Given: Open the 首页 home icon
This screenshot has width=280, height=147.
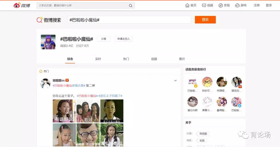Looking at the screenshot, I should [187, 5].
